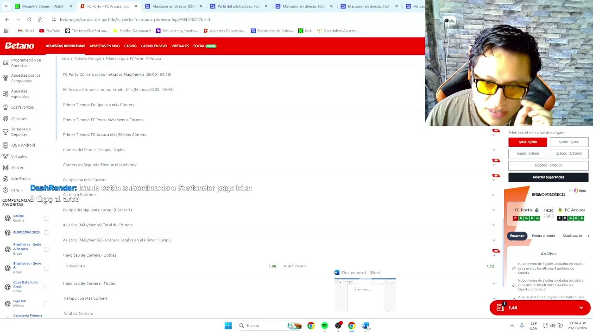This screenshot has width=593, height=333.
Task: Click the Apuestas especiales sidebar icon
Action: pyautogui.click(x=6, y=93)
